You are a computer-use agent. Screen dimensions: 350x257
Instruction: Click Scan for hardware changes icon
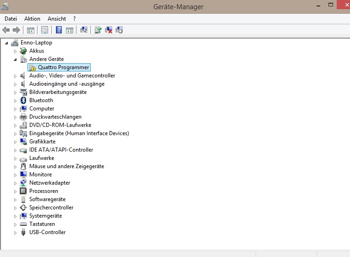(83, 30)
